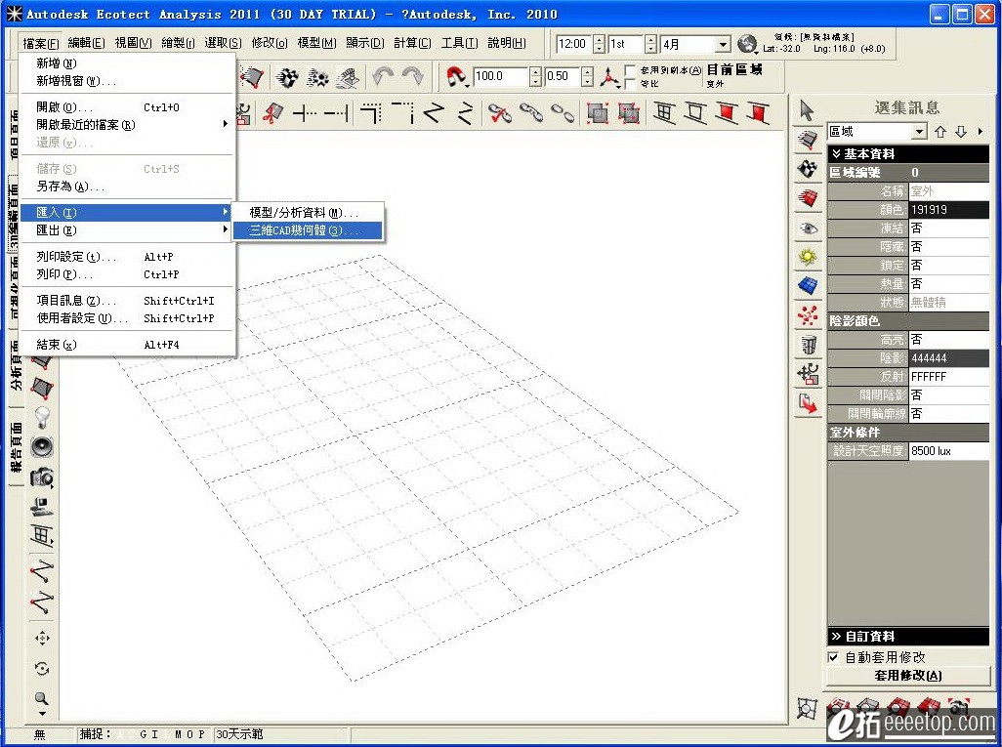The height and width of the screenshot is (747, 1002).
Task: Select 新增視窗(W) in the file menu
Action: (x=126, y=81)
